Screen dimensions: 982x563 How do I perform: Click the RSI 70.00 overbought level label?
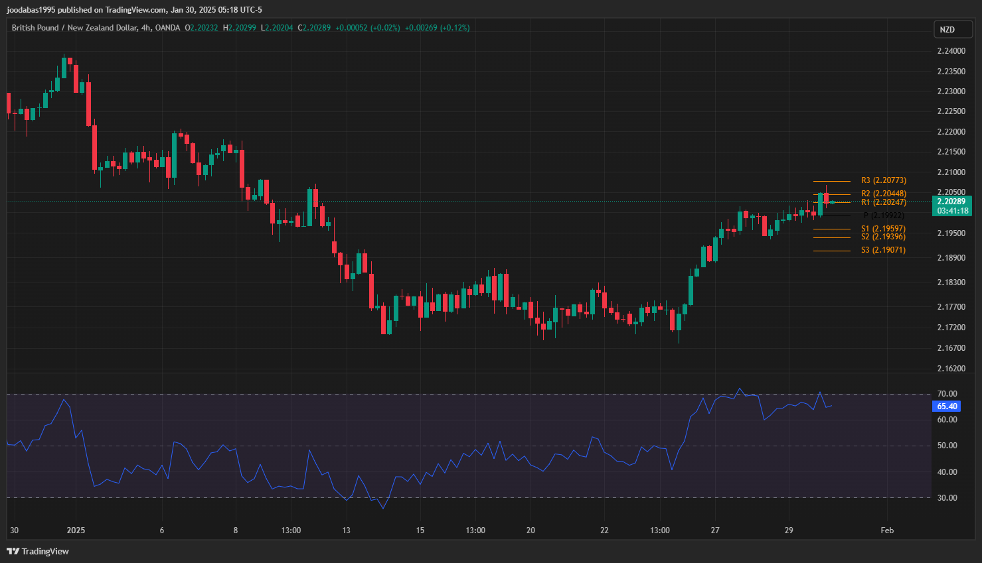(947, 394)
